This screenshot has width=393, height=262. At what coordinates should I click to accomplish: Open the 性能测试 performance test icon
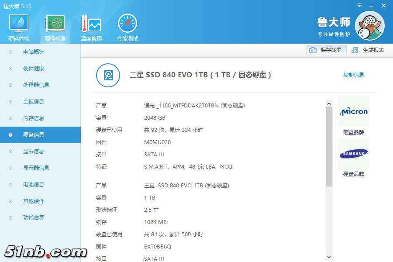[127, 27]
